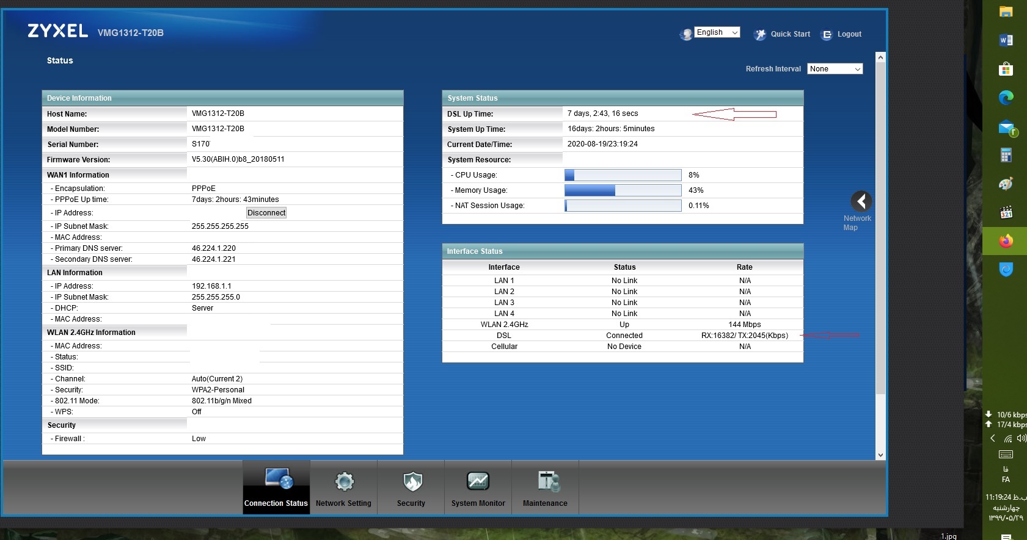Open the System Monitor chart icon
The width and height of the screenshot is (1027, 540).
point(478,481)
